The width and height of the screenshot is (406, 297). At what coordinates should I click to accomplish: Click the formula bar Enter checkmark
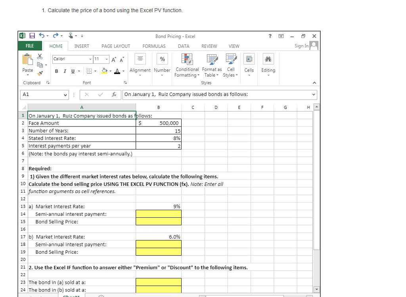pos(100,94)
